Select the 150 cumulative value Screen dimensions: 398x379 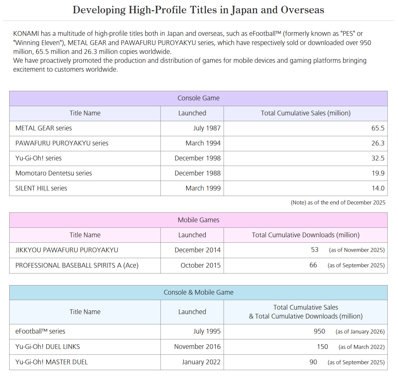322,347
